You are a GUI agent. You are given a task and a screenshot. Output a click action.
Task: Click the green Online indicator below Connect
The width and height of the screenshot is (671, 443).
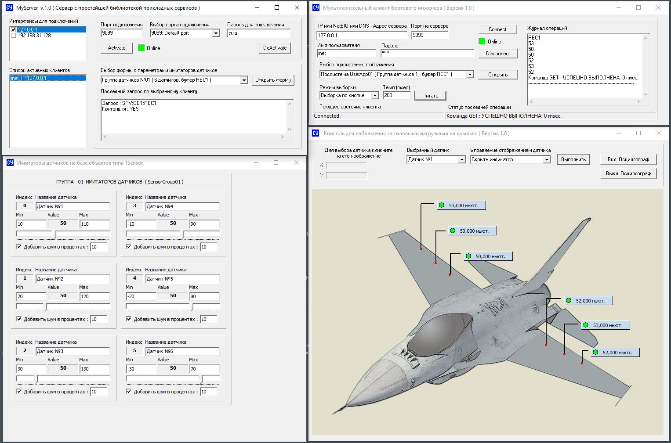482,41
